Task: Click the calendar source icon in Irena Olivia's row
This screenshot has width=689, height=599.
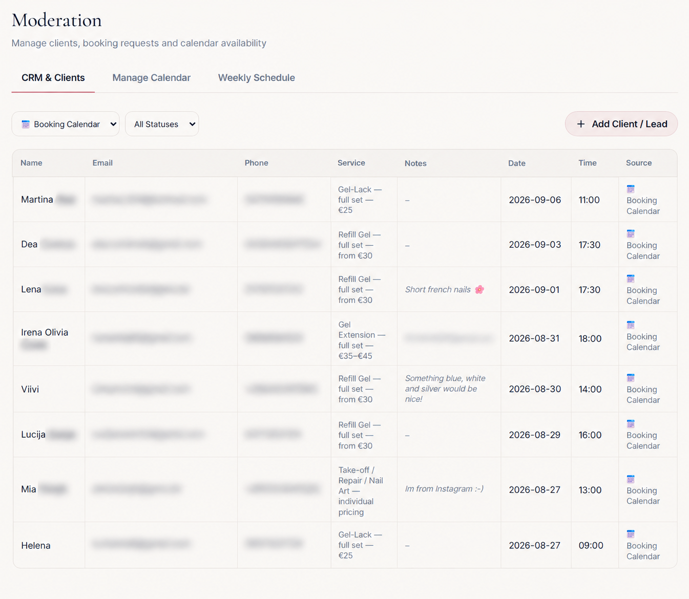Action: point(631,325)
